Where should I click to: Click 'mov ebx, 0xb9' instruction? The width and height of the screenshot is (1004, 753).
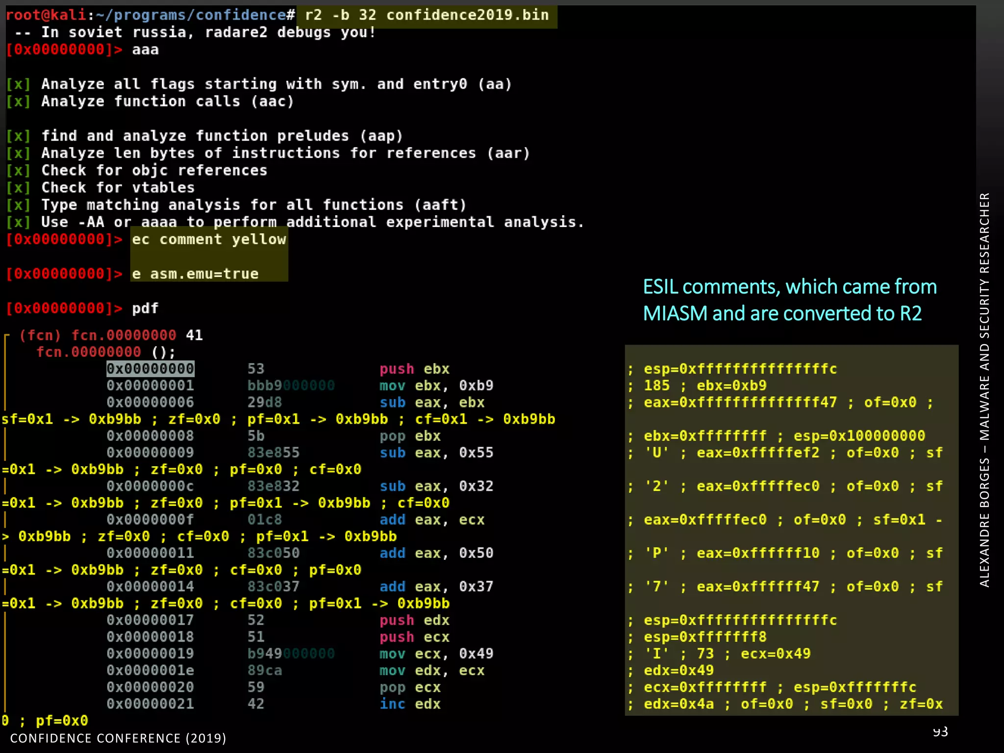click(x=436, y=386)
